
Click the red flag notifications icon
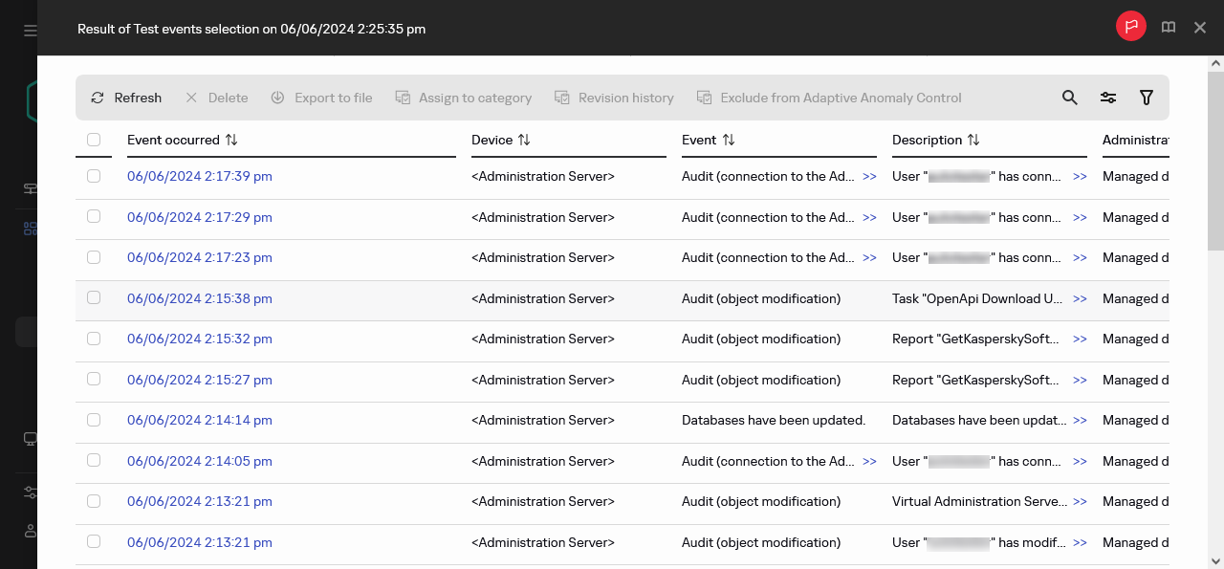(1131, 28)
